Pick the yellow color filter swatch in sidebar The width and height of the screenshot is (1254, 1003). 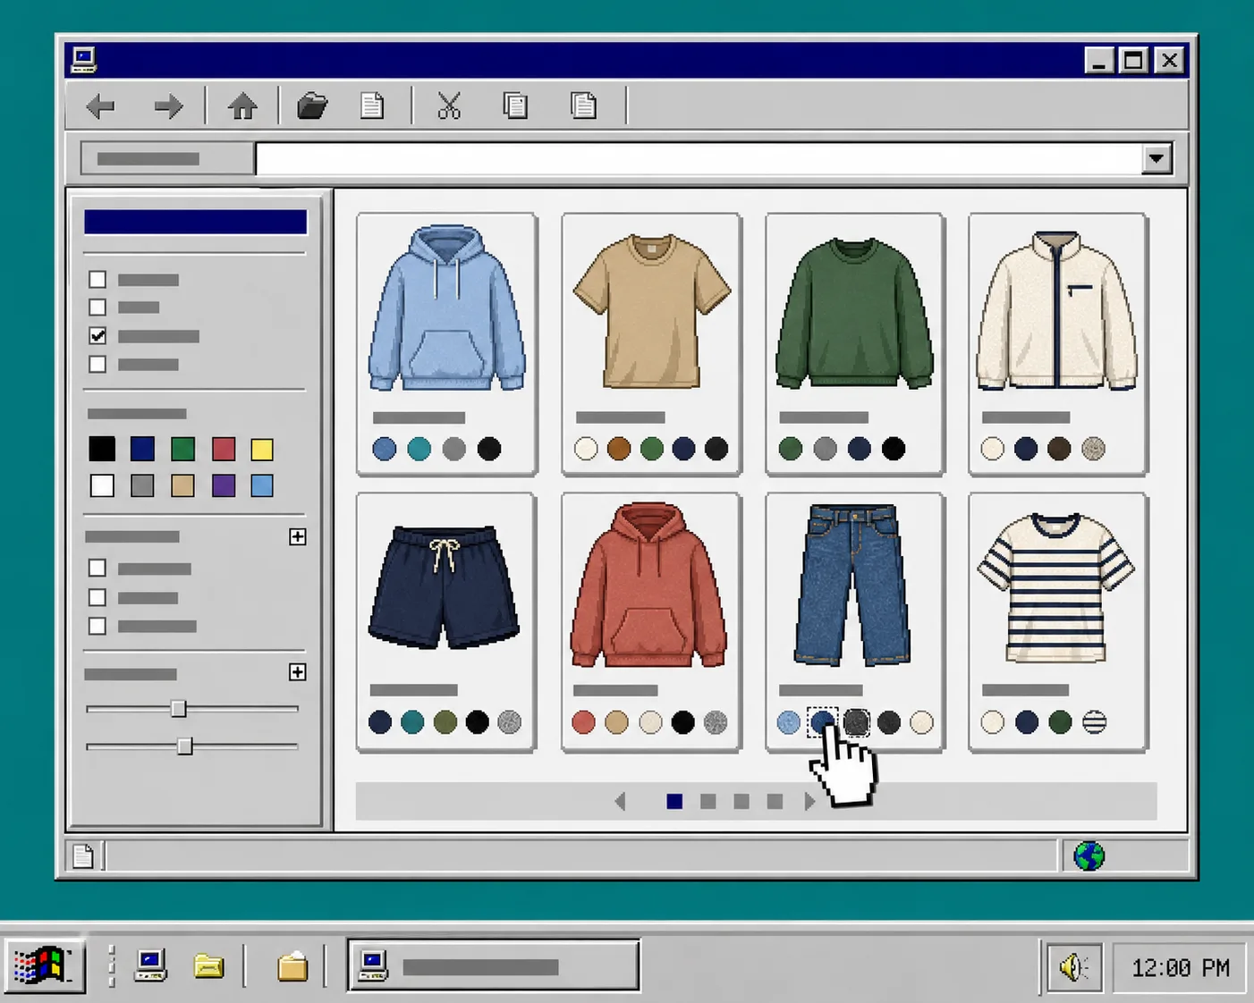point(262,449)
